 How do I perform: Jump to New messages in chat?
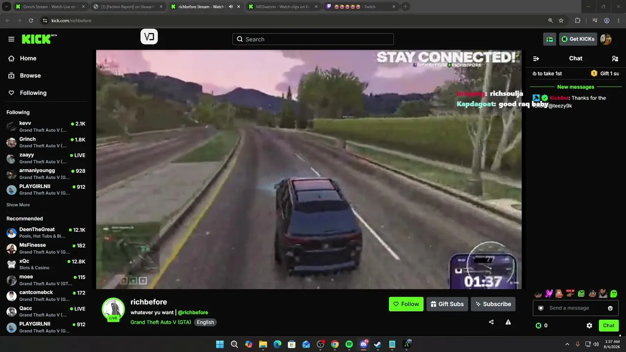576,87
